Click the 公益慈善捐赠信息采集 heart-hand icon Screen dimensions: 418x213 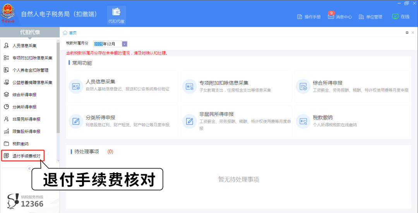pos(7,82)
